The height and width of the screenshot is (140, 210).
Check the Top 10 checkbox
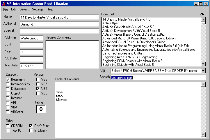[8, 130]
